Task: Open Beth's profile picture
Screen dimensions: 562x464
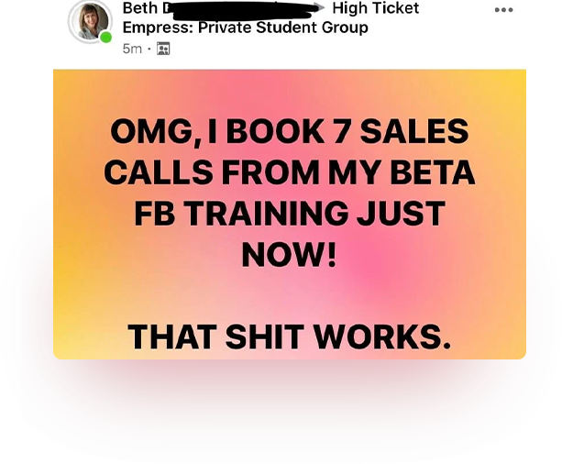Action: click(91, 21)
